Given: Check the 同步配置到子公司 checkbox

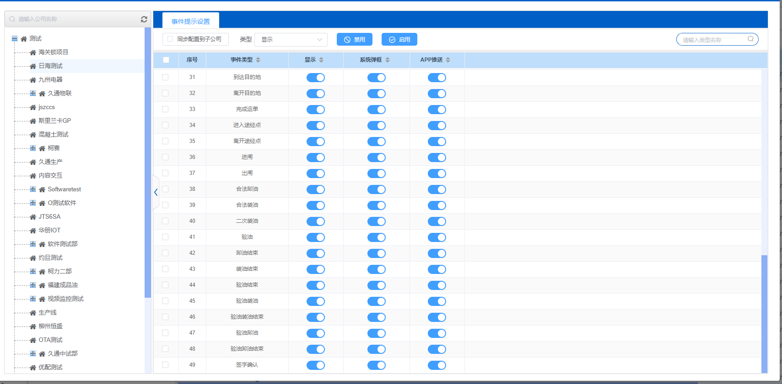Looking at the screenshot, I should [170, 39].
